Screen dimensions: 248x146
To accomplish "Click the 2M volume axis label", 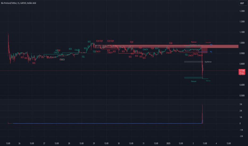I will point(241,111).
